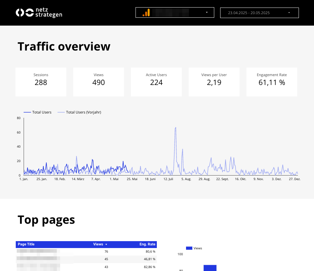314x271 pixels.
Task: Select the Sessions scorecard showing 288
Action: click(41, 82)
